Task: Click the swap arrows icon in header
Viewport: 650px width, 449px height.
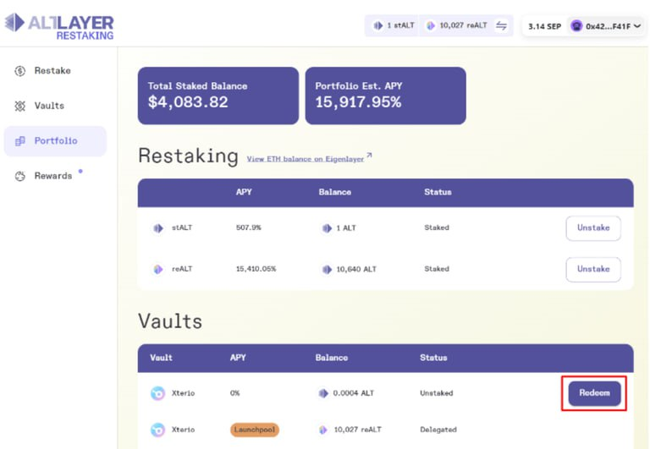Action: (502, 25)
